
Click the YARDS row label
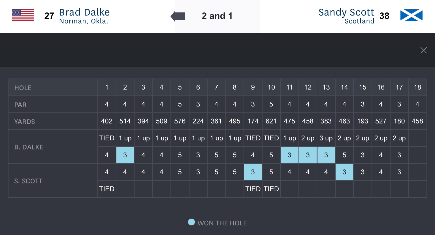tap(25, 122)
